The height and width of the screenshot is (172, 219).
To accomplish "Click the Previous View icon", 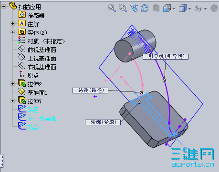I will tap(134, 8).
